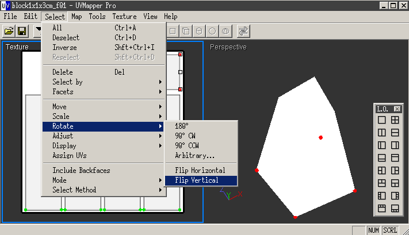Rotate selection 90° CW
Screen dimensions: 409x235
point(201,136)
